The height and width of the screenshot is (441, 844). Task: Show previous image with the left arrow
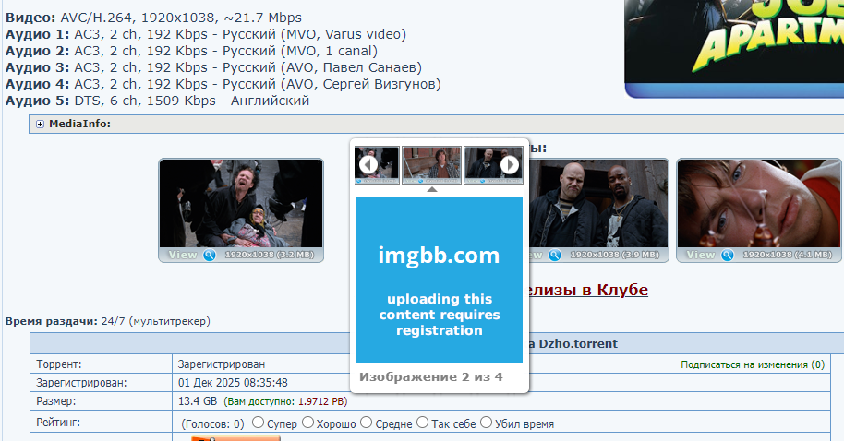[368, 164]
